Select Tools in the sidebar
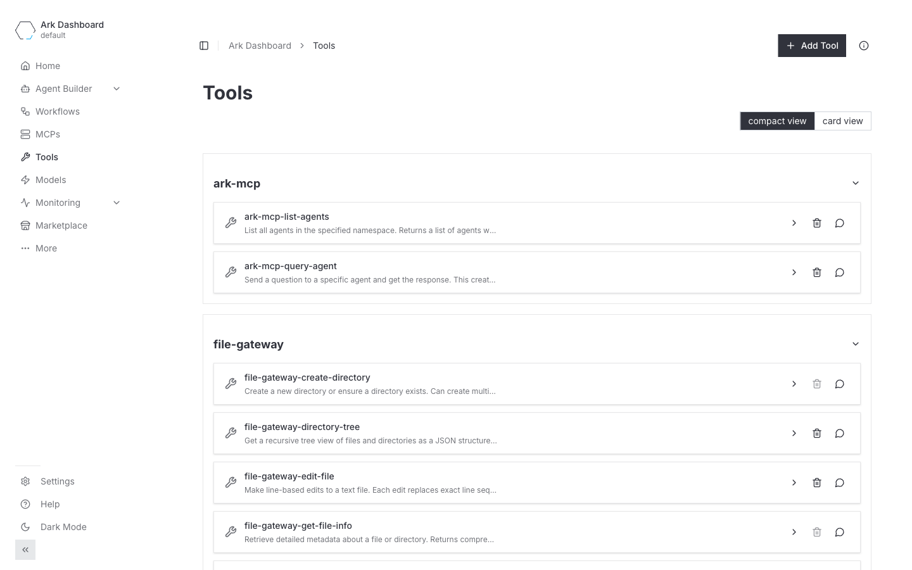The width and height of the screenshot is (912, 570). point(46,157)
